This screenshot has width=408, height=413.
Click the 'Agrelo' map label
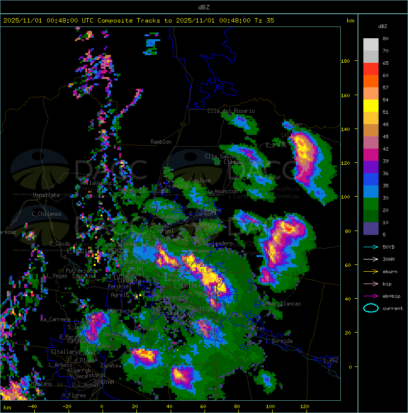pos(120,295)
